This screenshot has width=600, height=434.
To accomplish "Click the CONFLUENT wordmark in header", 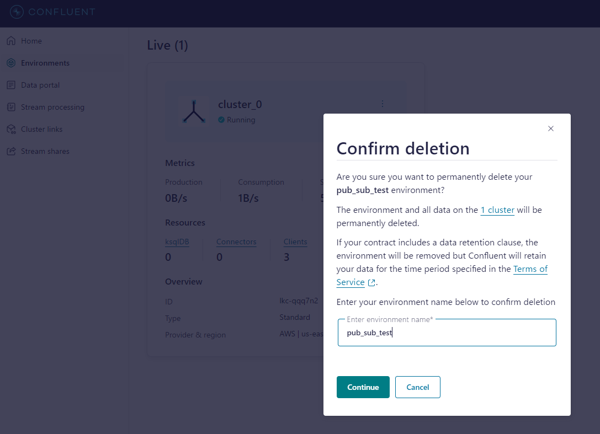I will [x=62, y=12].
